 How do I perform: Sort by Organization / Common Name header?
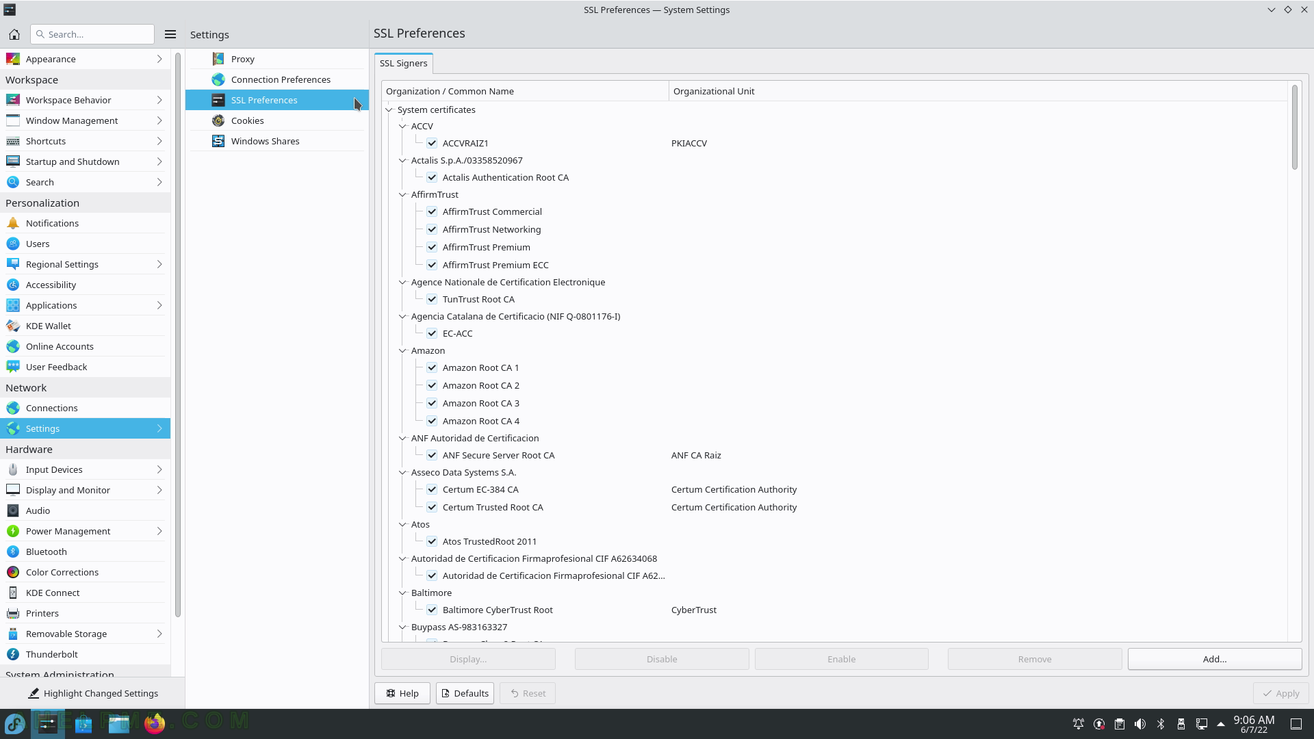click(525, 91)
